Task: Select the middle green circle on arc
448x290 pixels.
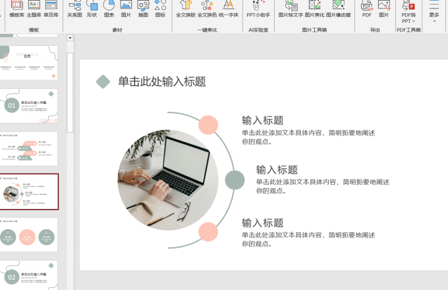Action: coord(235,180)
